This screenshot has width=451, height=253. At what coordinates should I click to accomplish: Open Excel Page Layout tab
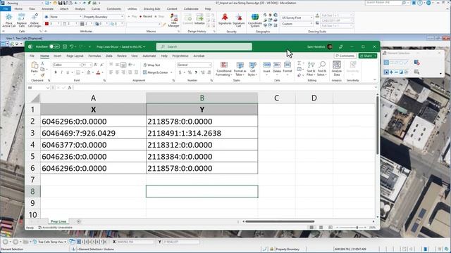point(75,56)
